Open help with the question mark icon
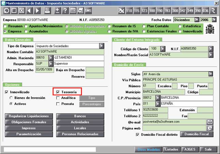Image resolution: width=220 pixels, height=154 pixels. (65, 11)
